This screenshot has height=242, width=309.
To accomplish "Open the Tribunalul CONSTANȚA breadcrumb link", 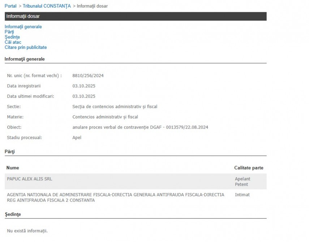I will pyautogui.click(x=47, y=6).
